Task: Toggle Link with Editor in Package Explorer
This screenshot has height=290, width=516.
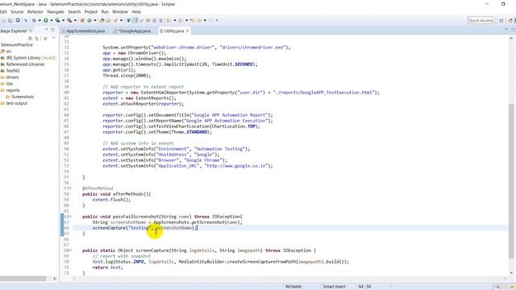Action: pos(37,39)
